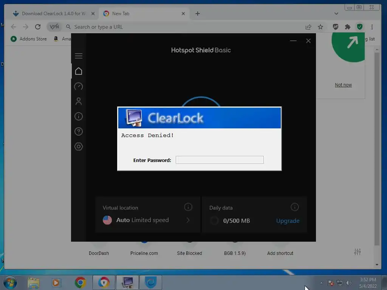Click the scrollbar up arrow
The height and width of the screenshot is (290, 387).
[377, 49]
